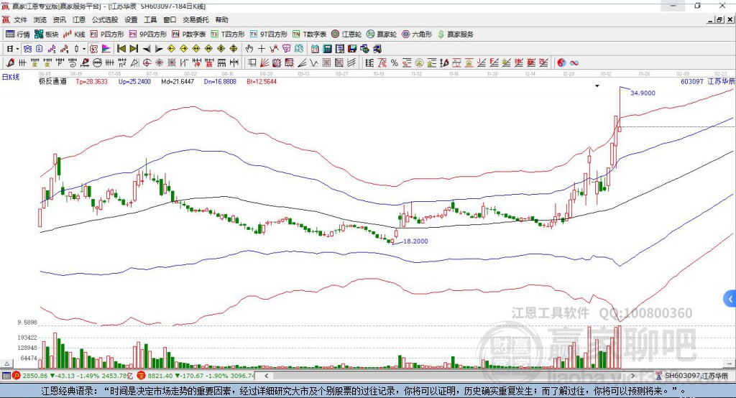Click the black left arrow icon

(x=147, y=49)
